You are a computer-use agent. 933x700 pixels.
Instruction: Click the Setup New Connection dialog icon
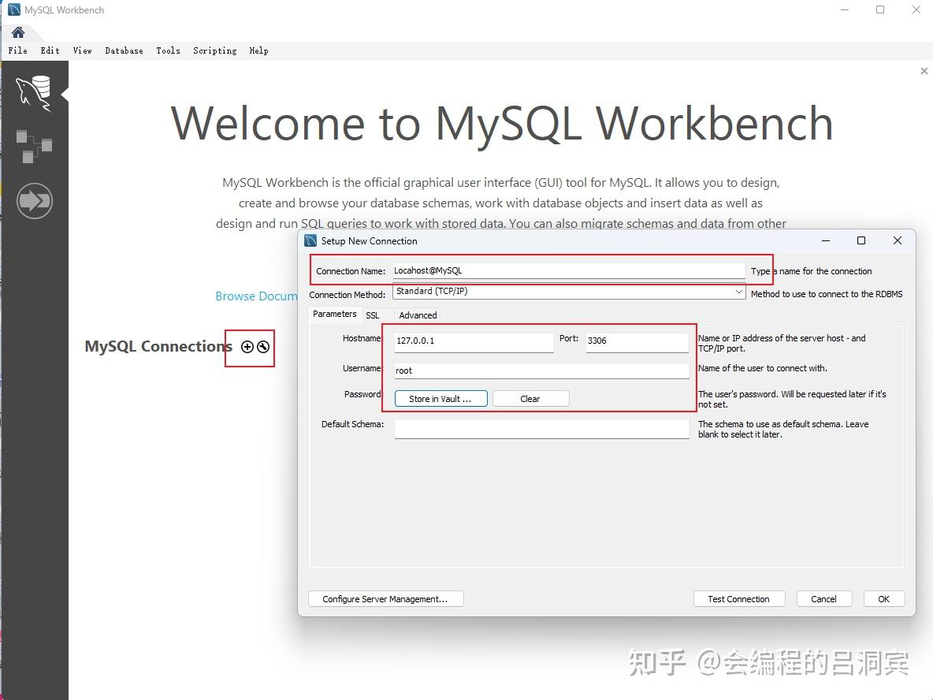coord(310,240)
